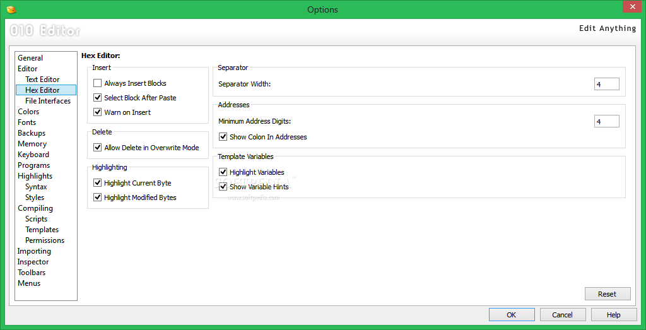
Task: Click the Reset button
Action: (608, 294)
